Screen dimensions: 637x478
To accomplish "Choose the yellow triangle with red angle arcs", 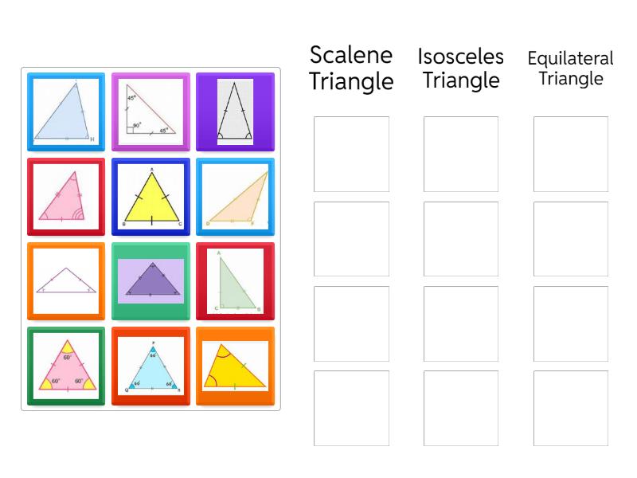I will (235, 366).
